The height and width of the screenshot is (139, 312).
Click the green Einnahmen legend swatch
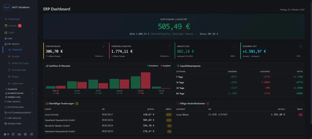click(x=148, y=66)
